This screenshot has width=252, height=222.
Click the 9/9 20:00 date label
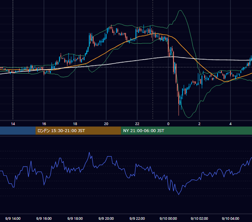tap(106, 218)
